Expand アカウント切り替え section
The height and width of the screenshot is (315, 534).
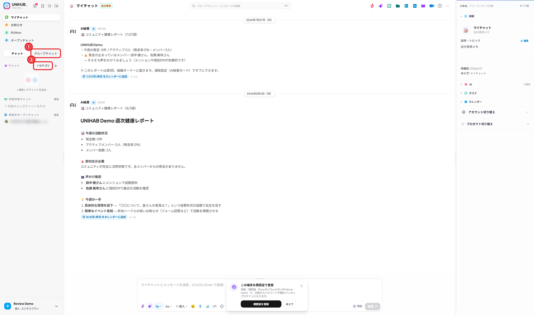(495, 112)
